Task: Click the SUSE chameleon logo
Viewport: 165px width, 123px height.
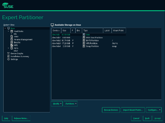Action: (8, 5)
